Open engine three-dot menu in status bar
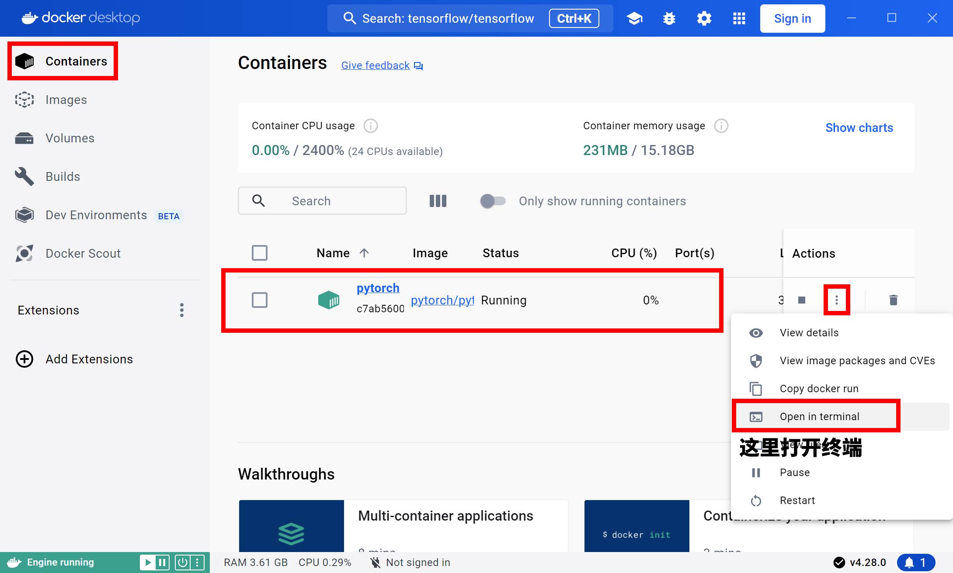The image size is (953, 573). (x=197, y=563)
